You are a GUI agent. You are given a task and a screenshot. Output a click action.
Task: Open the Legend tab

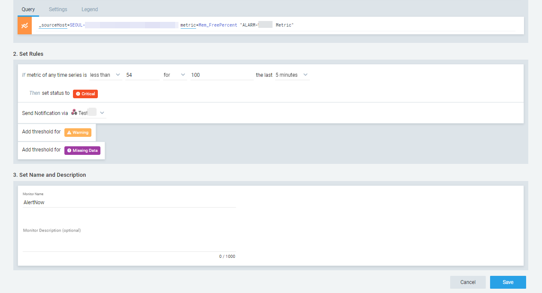tap(90, 9)
